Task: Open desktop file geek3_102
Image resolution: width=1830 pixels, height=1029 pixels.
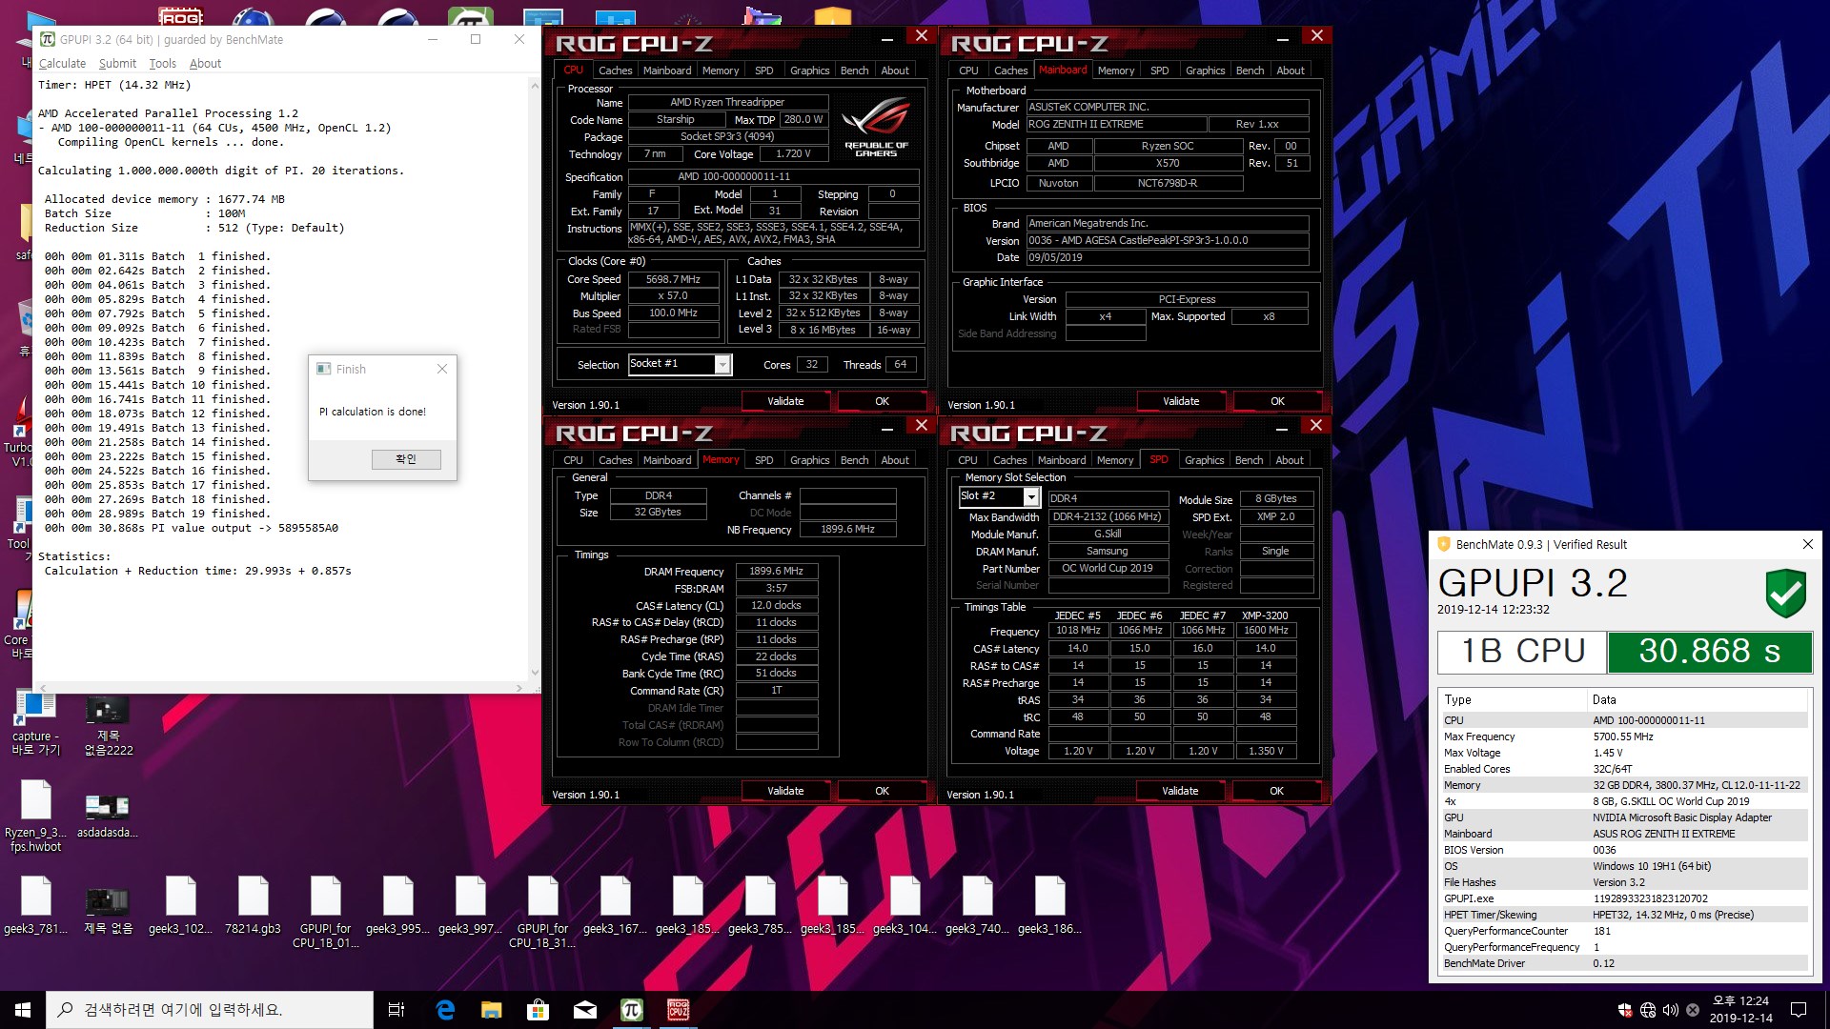Action: click(180, 905)
